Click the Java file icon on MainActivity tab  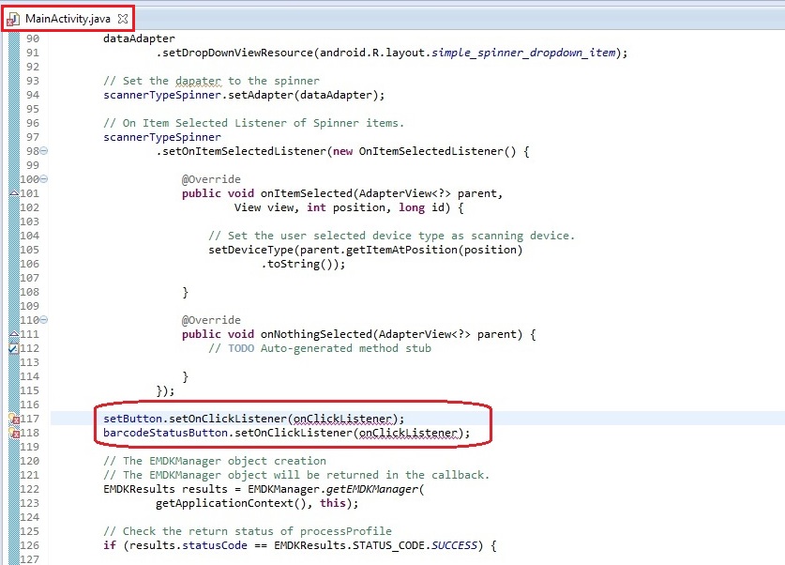(x=13, y=19)
